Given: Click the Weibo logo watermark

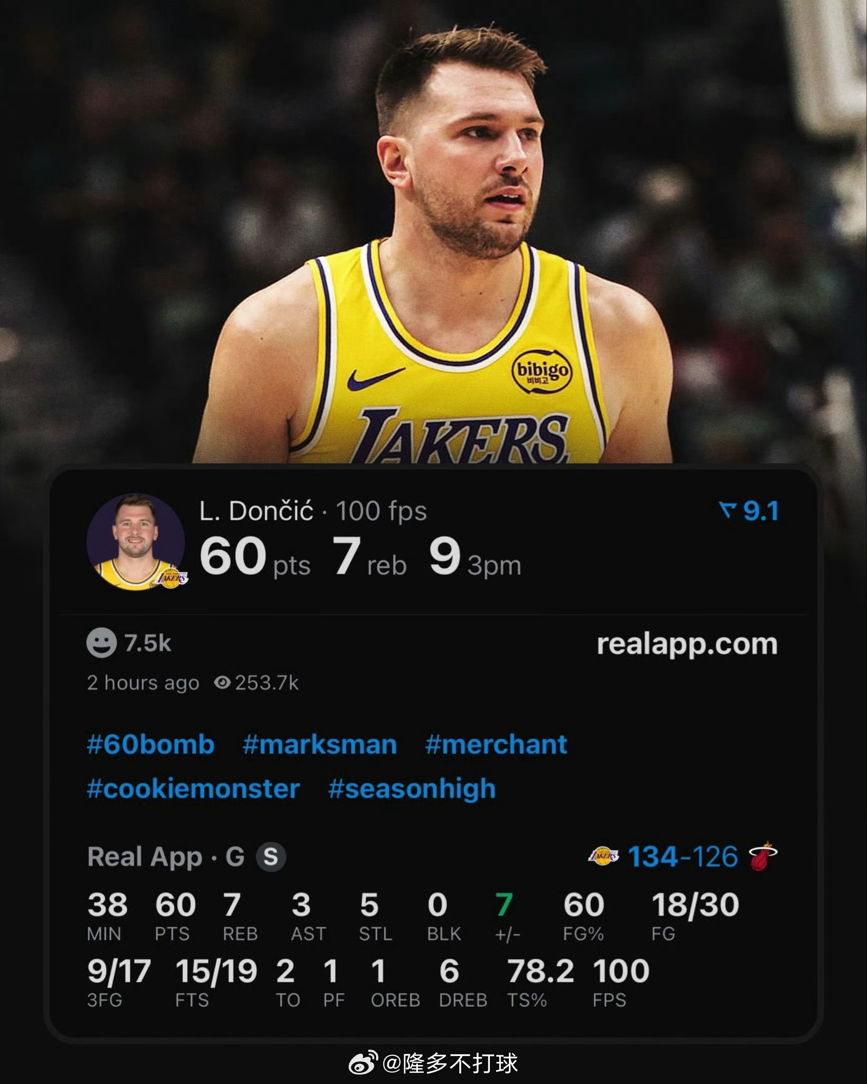Looking at the screenshot, I should tap(363, 1063).
